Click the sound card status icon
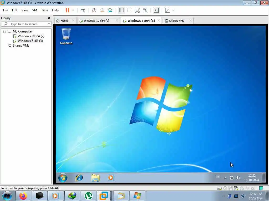269x201 pixels. point(247,188)
